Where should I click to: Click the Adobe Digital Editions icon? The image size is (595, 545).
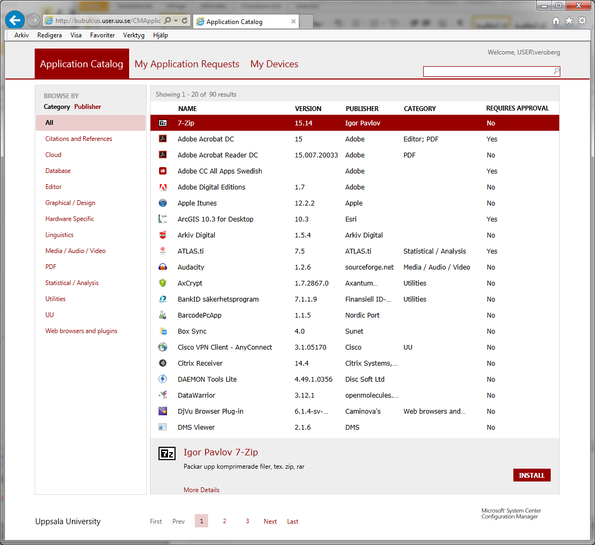[163, 187]
